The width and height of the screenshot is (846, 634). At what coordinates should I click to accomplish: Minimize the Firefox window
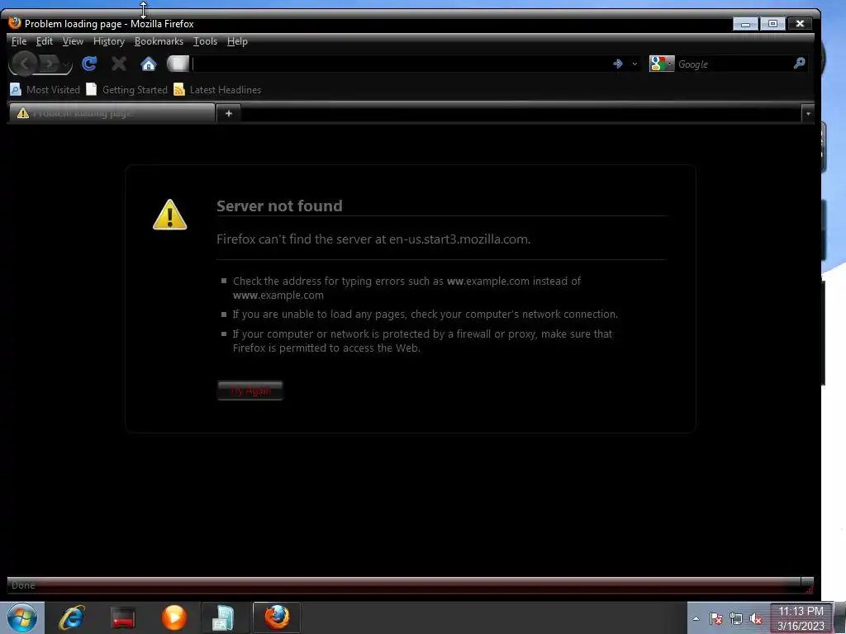click(746, 24)
